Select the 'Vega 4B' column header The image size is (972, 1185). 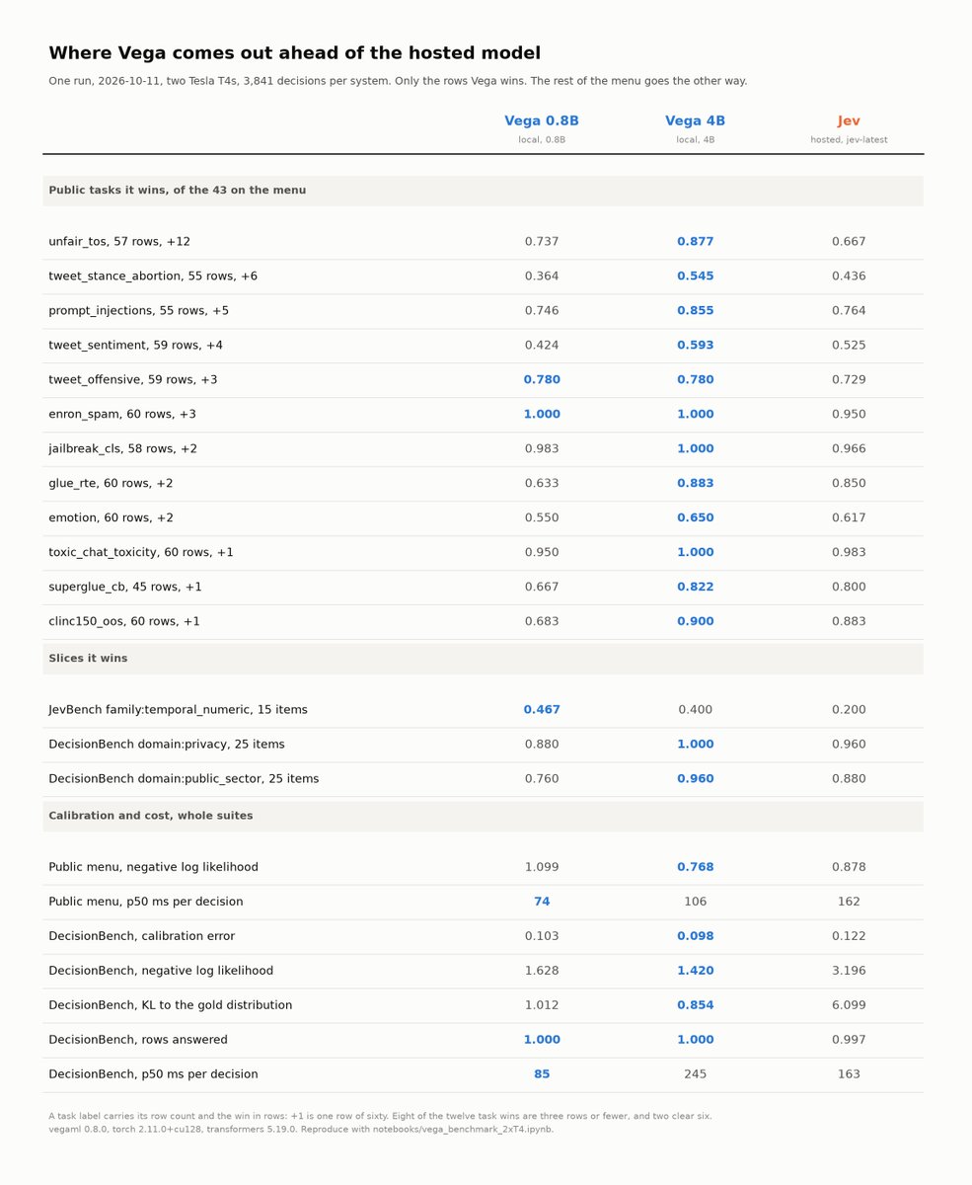point(695,120)
